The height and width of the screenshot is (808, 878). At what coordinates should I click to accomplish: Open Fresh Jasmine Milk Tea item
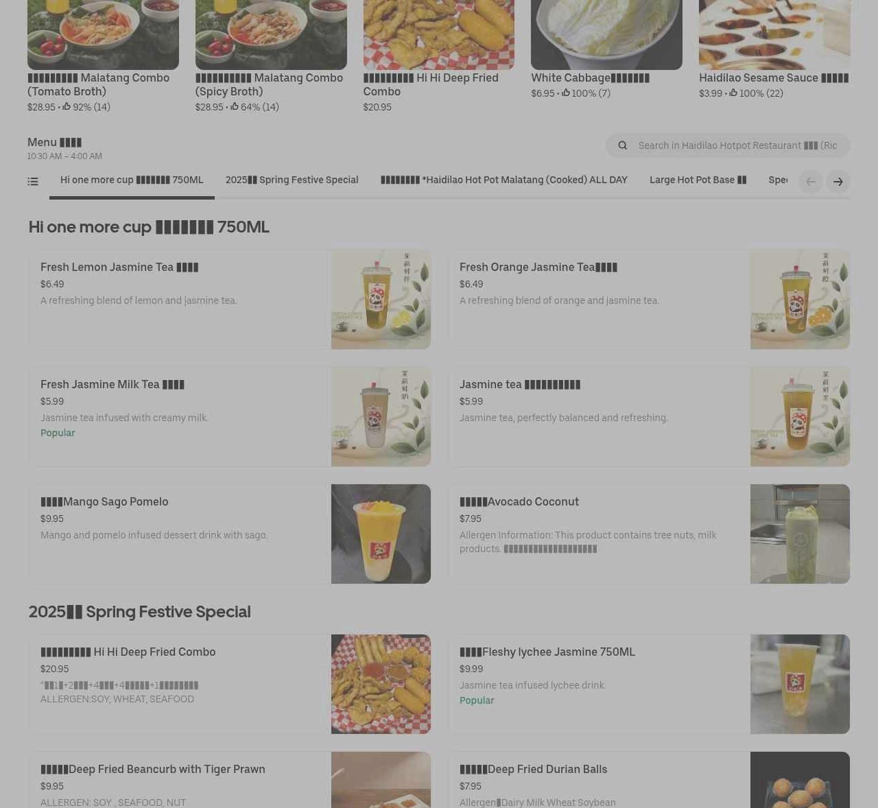(x=229, y=416)
